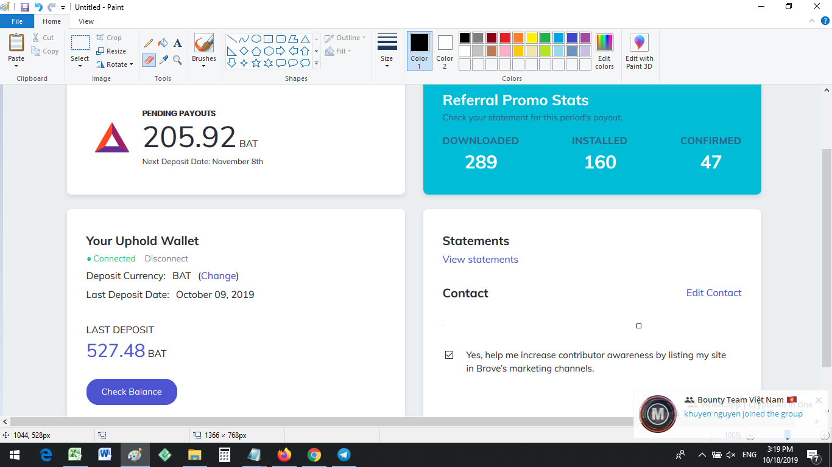832x467 pixels.
Task: Copy the current selection
Action: 46,51
